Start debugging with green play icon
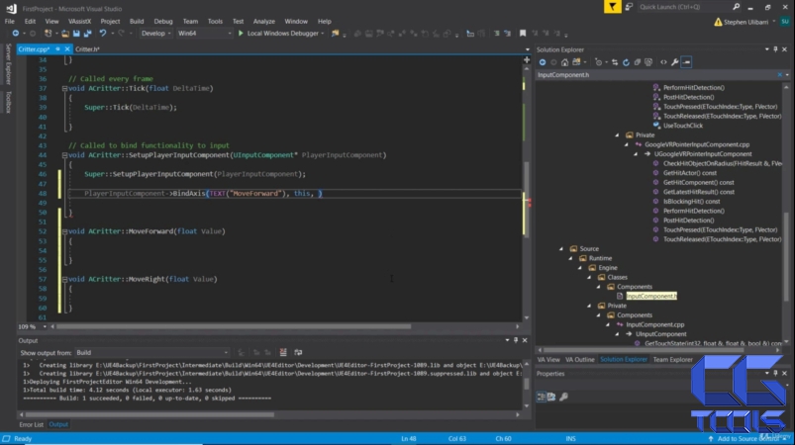Viewport: 795px width, 445px height. (241, 34)
